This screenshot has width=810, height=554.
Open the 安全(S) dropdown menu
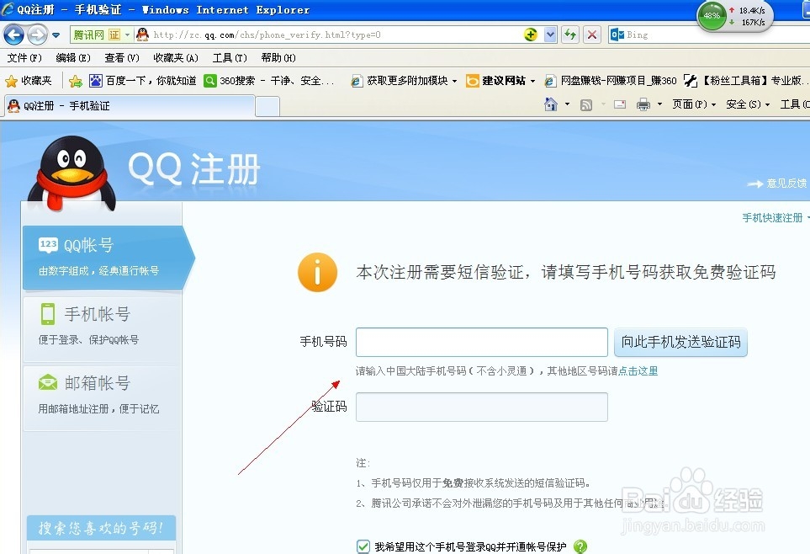point(748,104)
